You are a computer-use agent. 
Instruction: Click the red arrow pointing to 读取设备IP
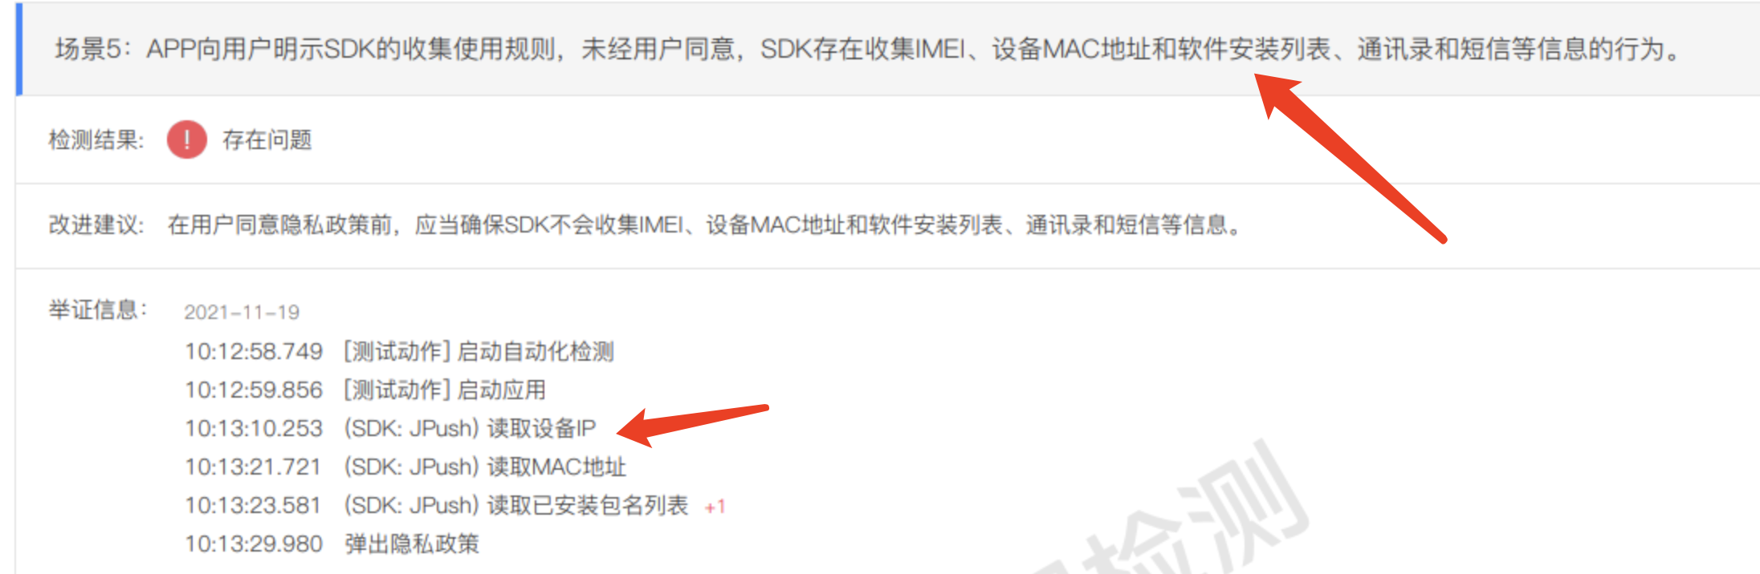click(x=693, y=426)
